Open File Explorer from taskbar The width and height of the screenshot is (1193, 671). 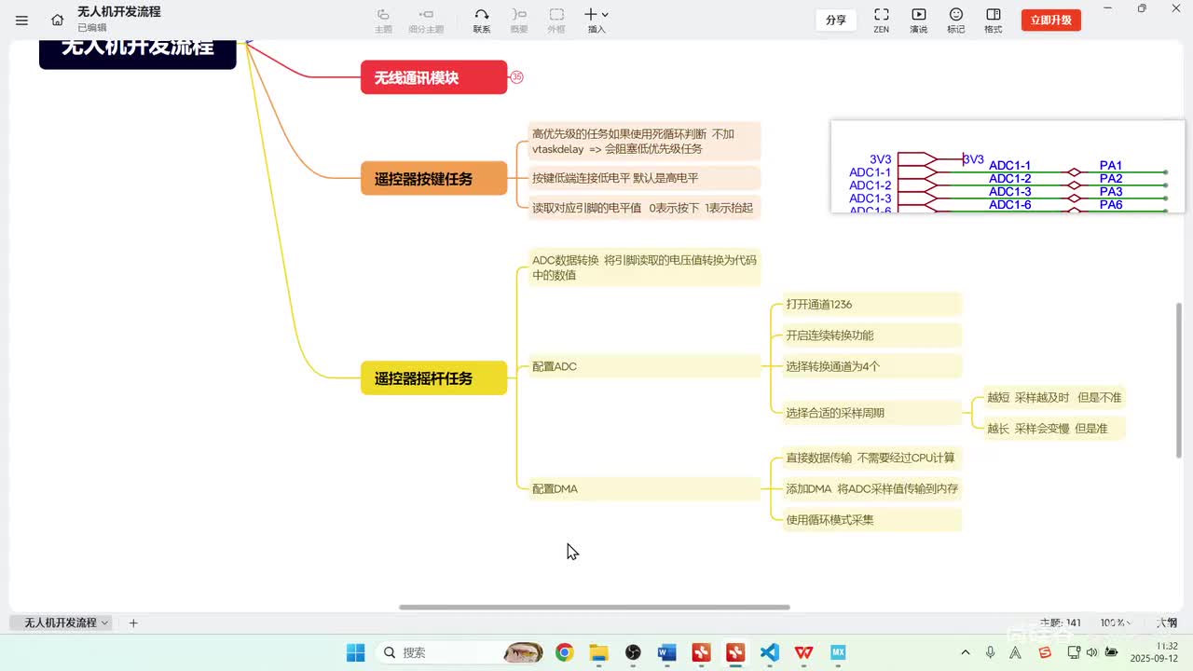(x=598, y=652)
